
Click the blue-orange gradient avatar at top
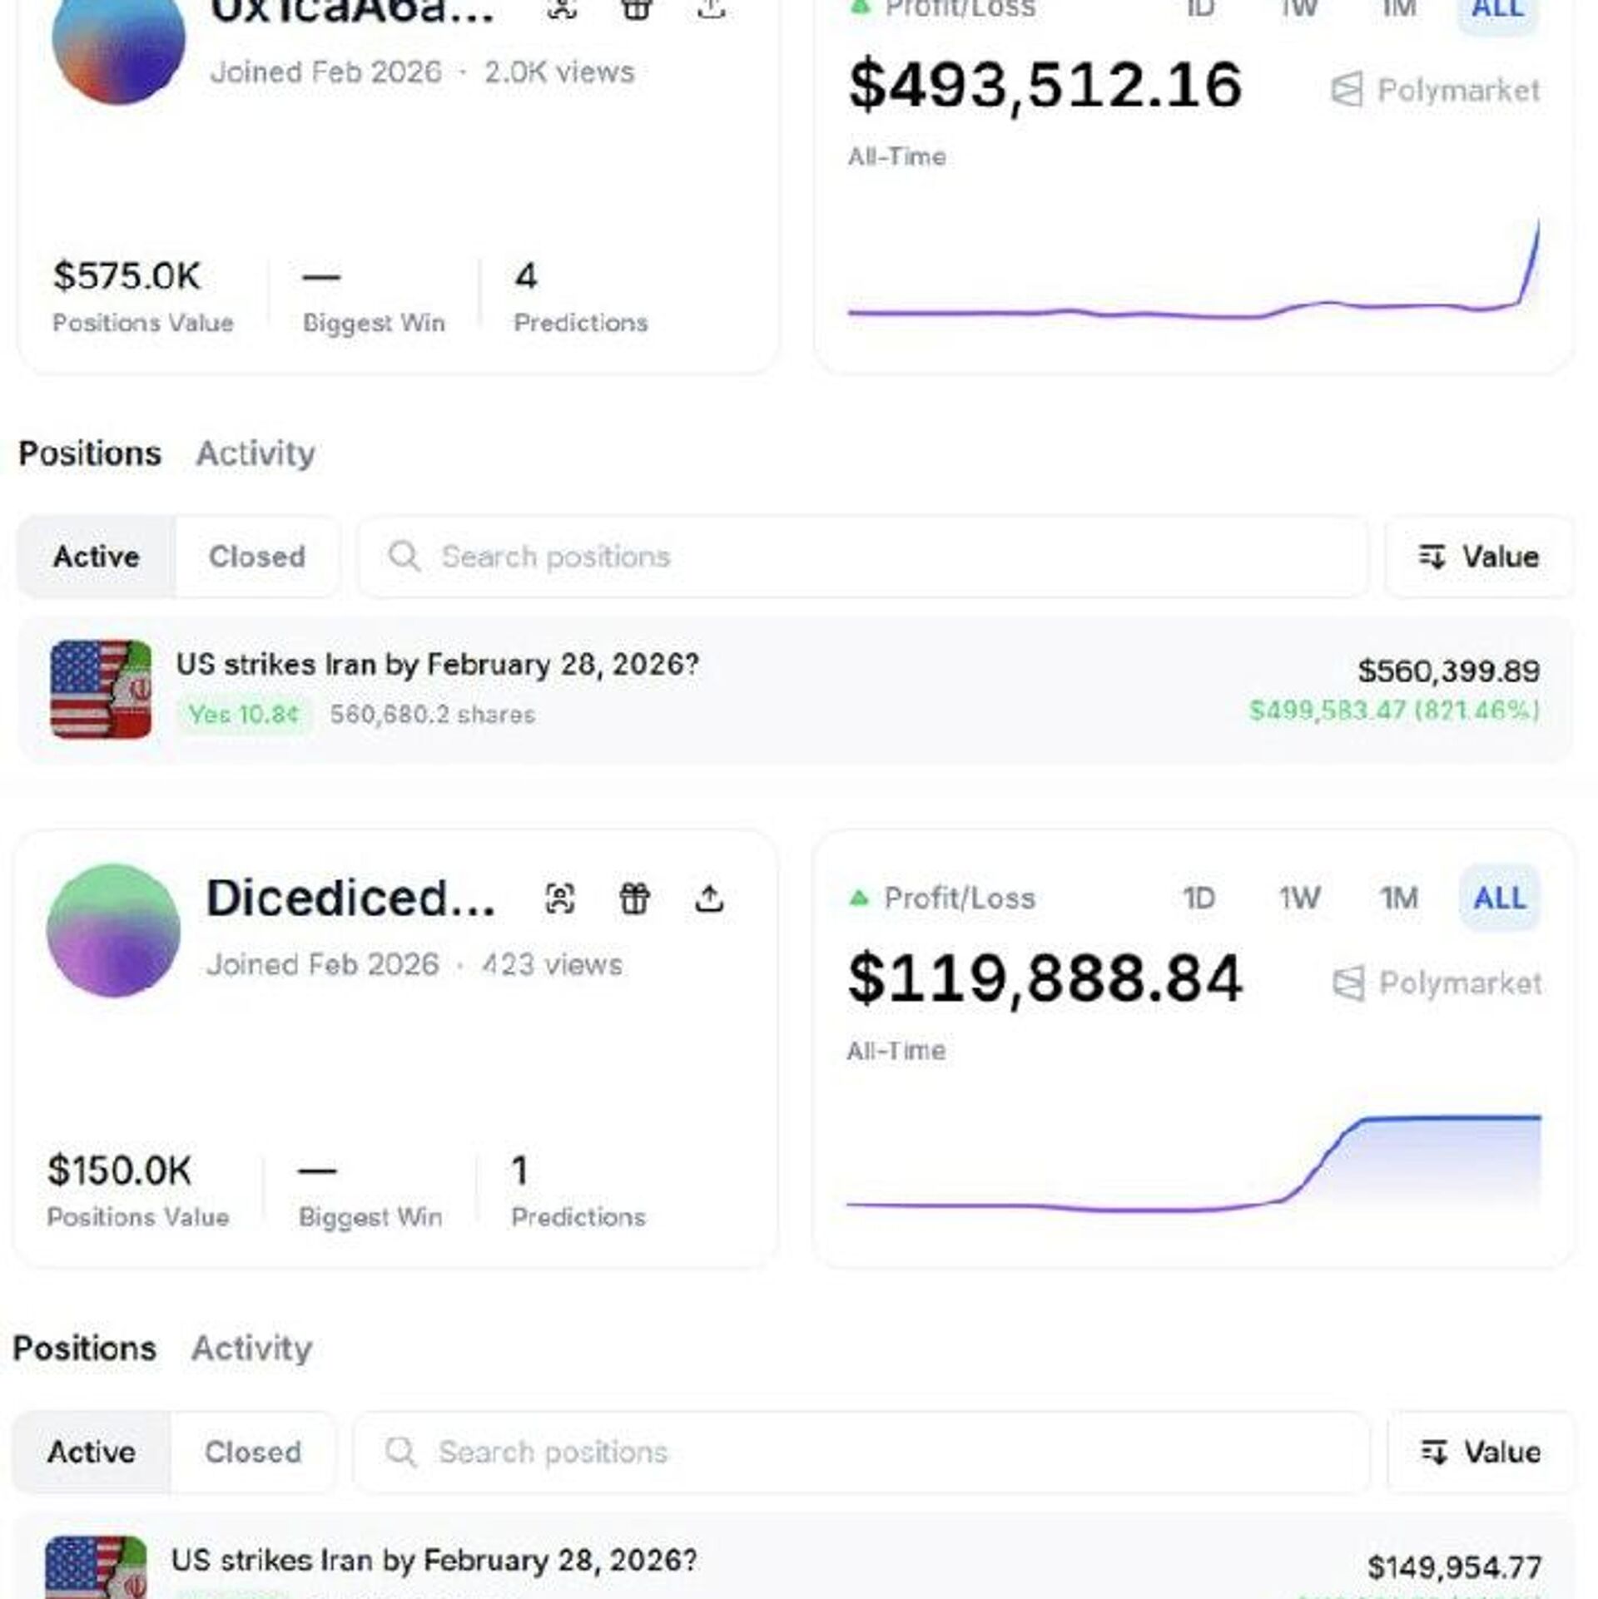pos(118,42)
